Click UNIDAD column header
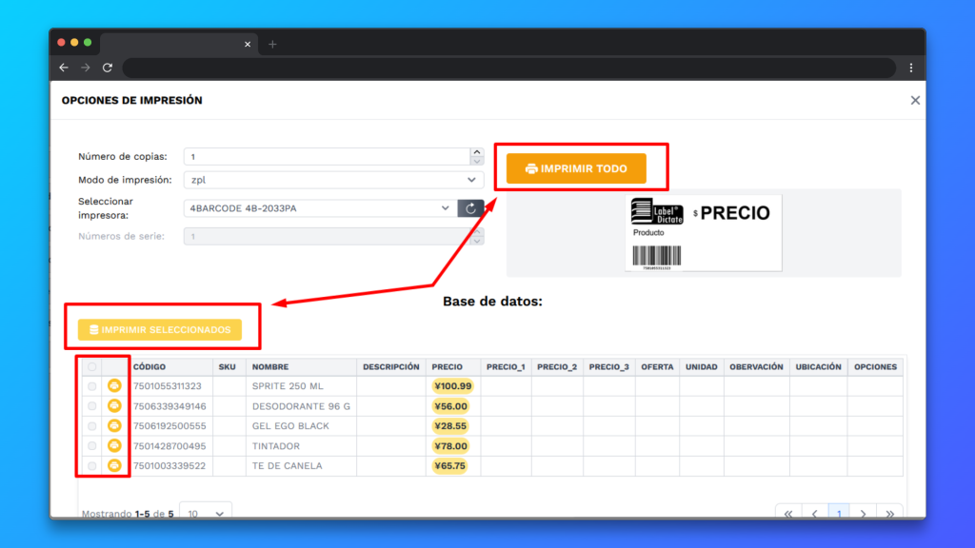975x548 pixels. (x=702, y=366)
